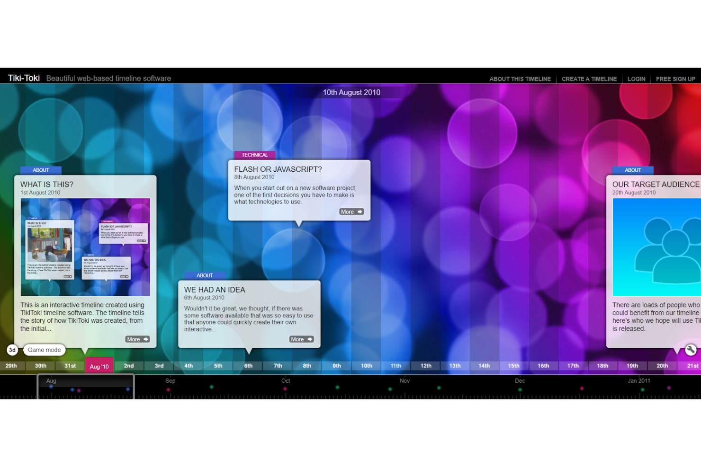Open About This Timeline menu item
This screenshot has width=701, height=467.
[x=520, y=79]
